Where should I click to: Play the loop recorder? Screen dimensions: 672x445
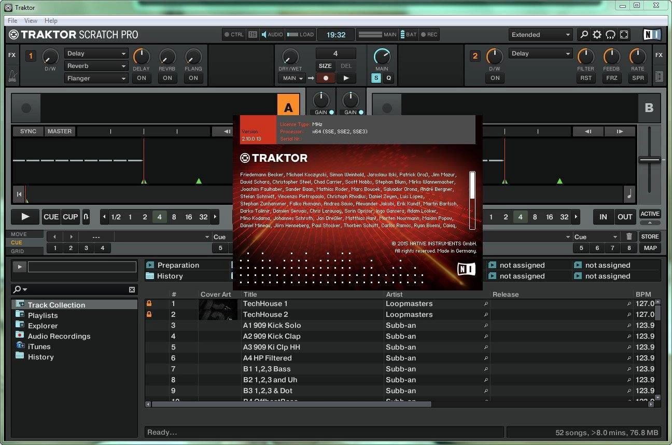(x=346, y=78)
